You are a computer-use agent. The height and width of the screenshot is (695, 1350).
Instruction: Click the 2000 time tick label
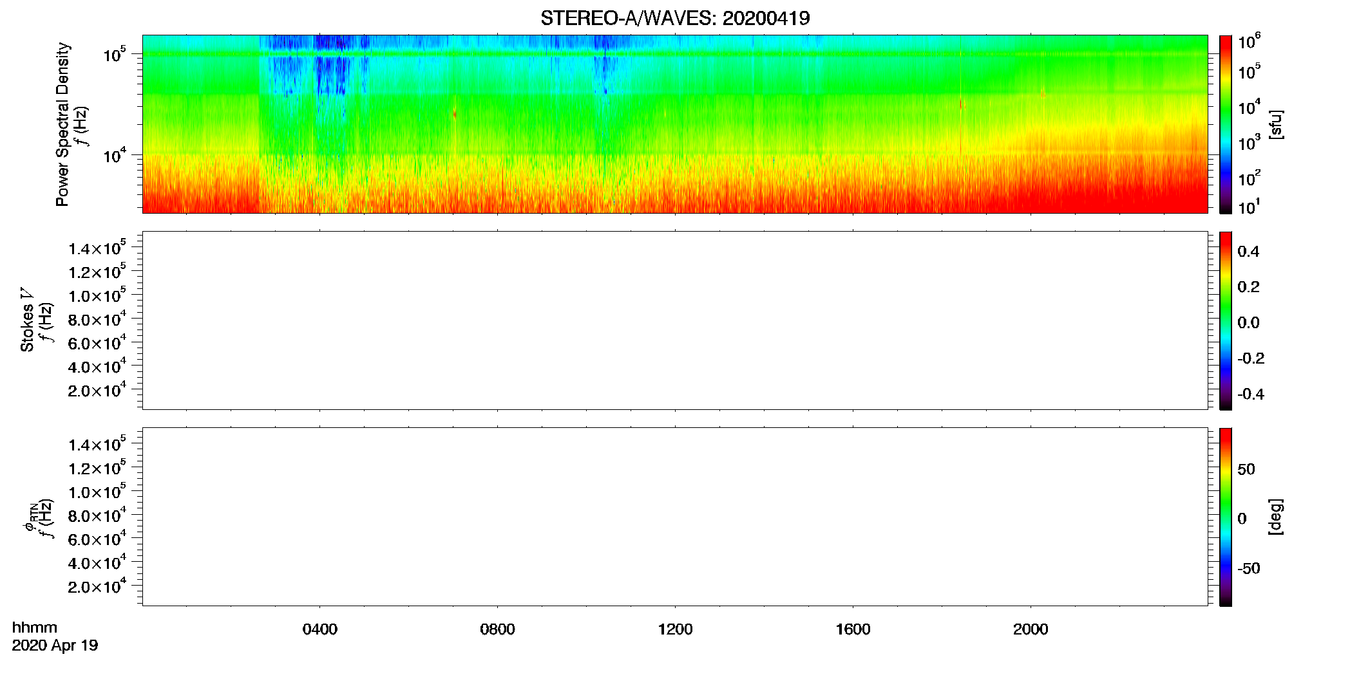tap(1031, 629)
